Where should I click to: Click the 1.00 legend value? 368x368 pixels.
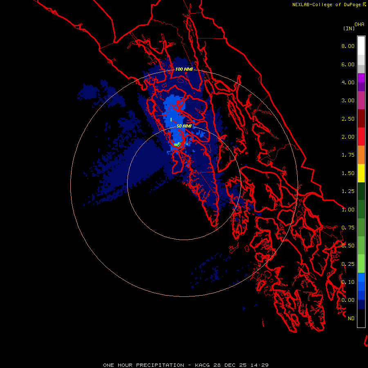(x=348, y=210)
